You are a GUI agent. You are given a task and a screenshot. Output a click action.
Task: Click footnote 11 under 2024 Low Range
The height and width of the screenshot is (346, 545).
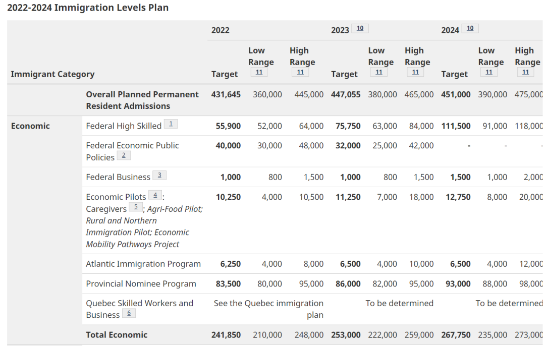pyautogui.click(x=488, y=72)
